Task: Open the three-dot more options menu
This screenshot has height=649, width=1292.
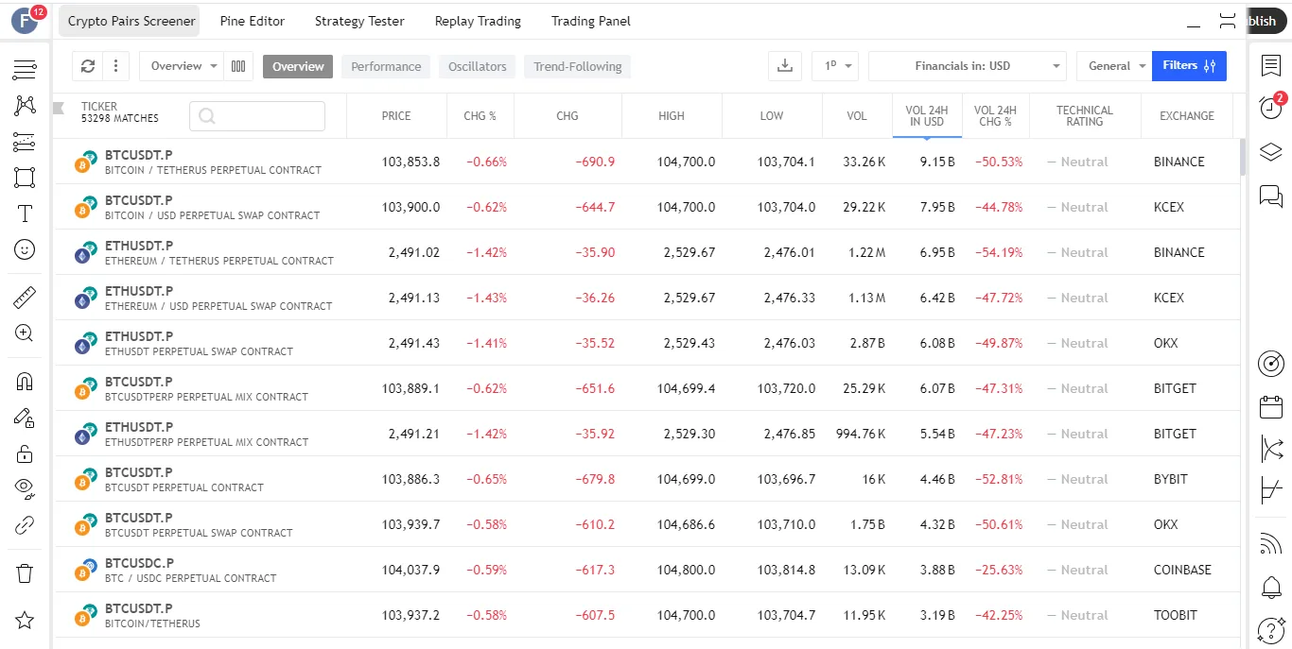Action: [x=115, y=66]
